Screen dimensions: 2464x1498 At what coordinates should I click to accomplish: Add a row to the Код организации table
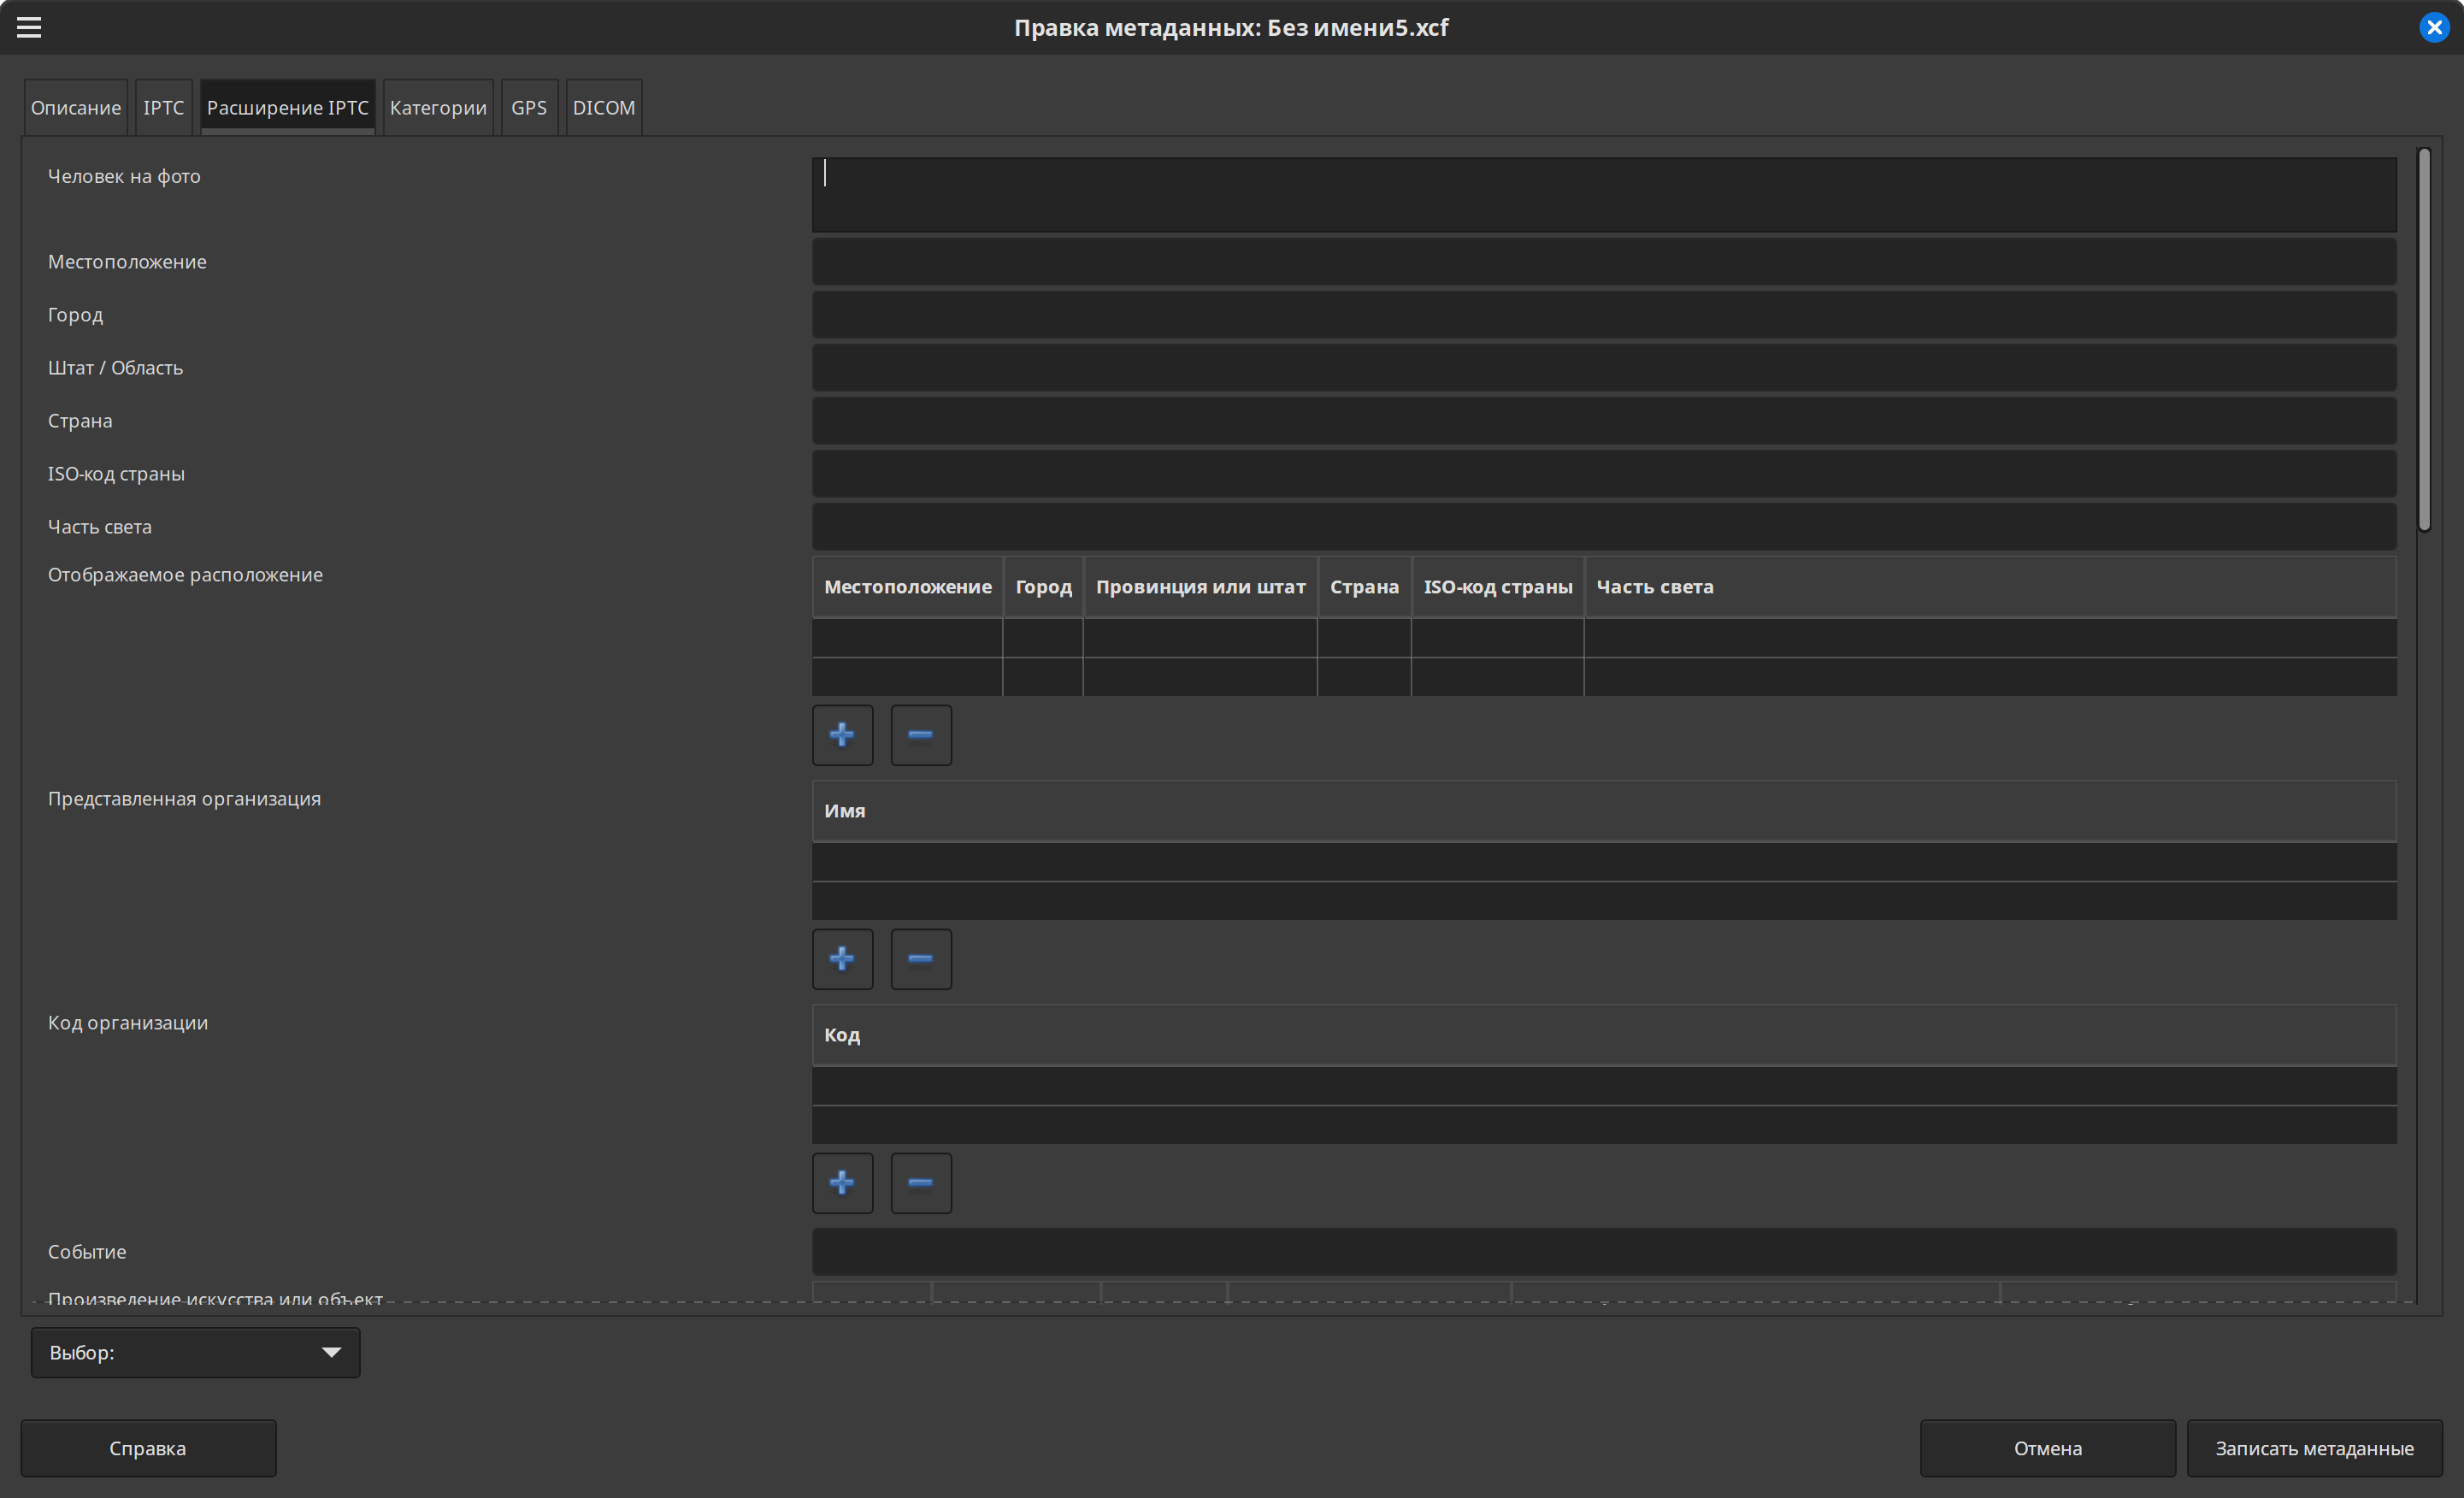[x=842, y=1183]
